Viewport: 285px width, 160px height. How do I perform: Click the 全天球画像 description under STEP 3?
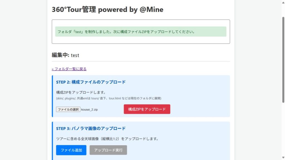coord(107,139)
